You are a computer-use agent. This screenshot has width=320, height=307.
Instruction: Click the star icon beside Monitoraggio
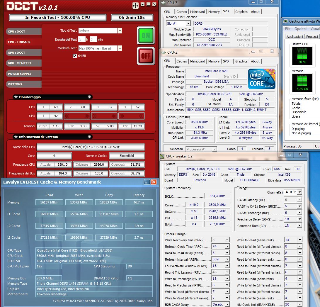point(16,97)
